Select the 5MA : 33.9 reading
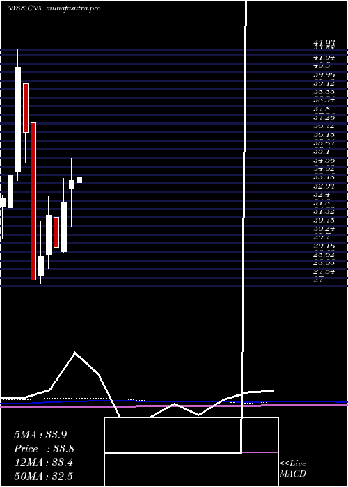Screen dimensions: 348x487 coord(40,435)
